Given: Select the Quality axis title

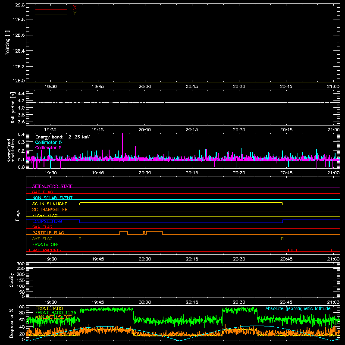Looking at the screenshot, I should click(x=12, y=280).
